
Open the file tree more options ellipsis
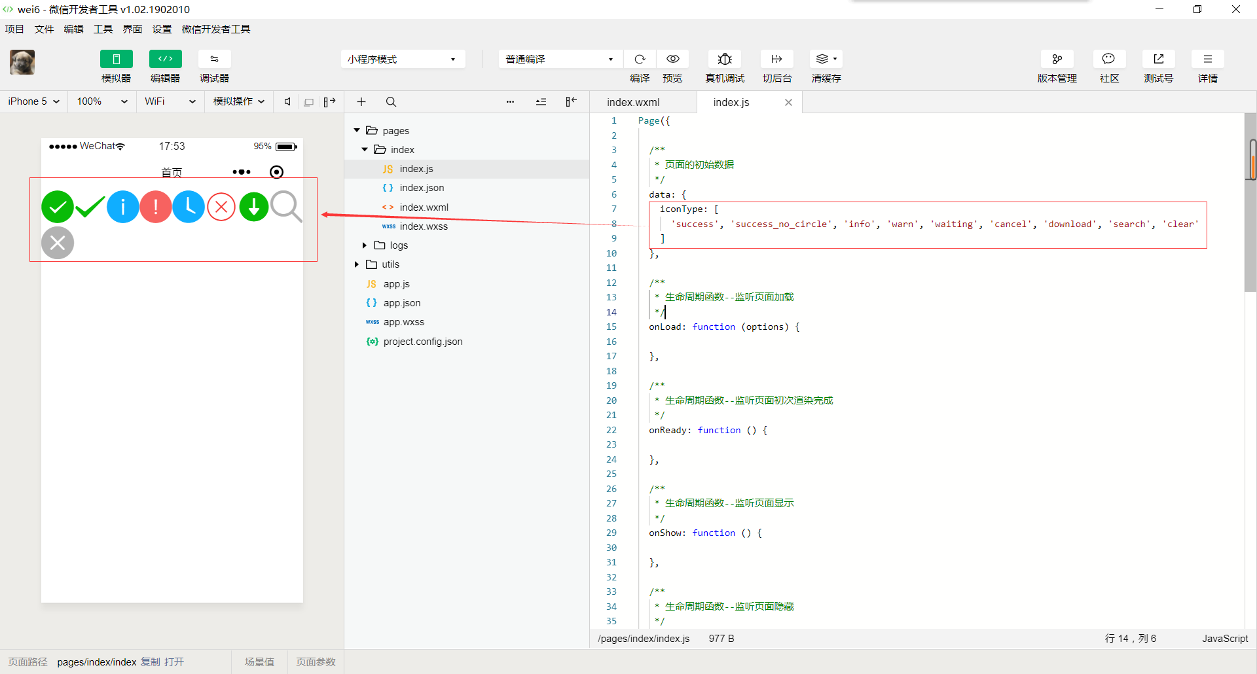(x=511, y=101)
